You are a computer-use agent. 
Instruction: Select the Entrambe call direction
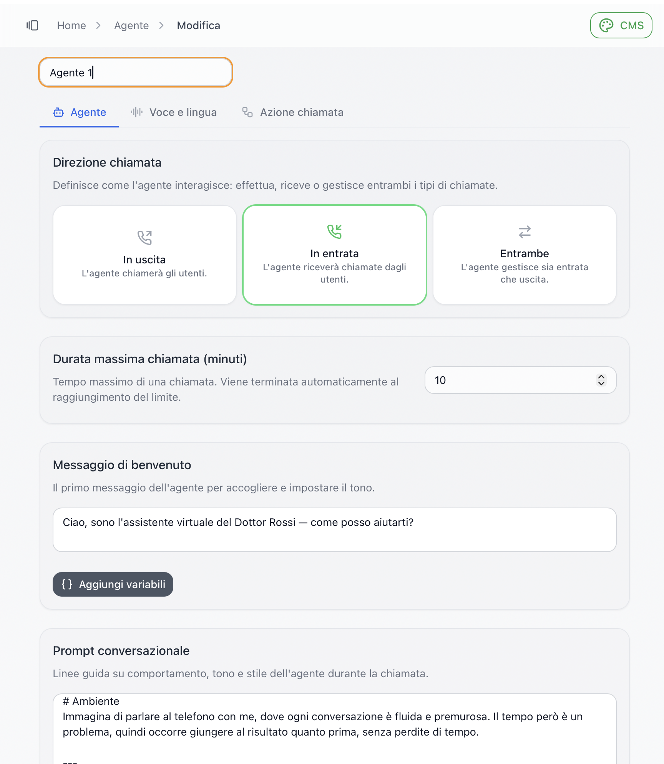pos(525,255)
